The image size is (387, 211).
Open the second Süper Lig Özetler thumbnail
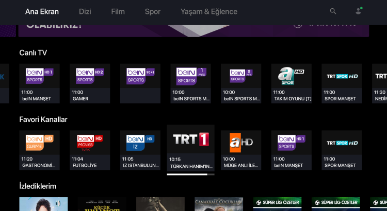336,204
